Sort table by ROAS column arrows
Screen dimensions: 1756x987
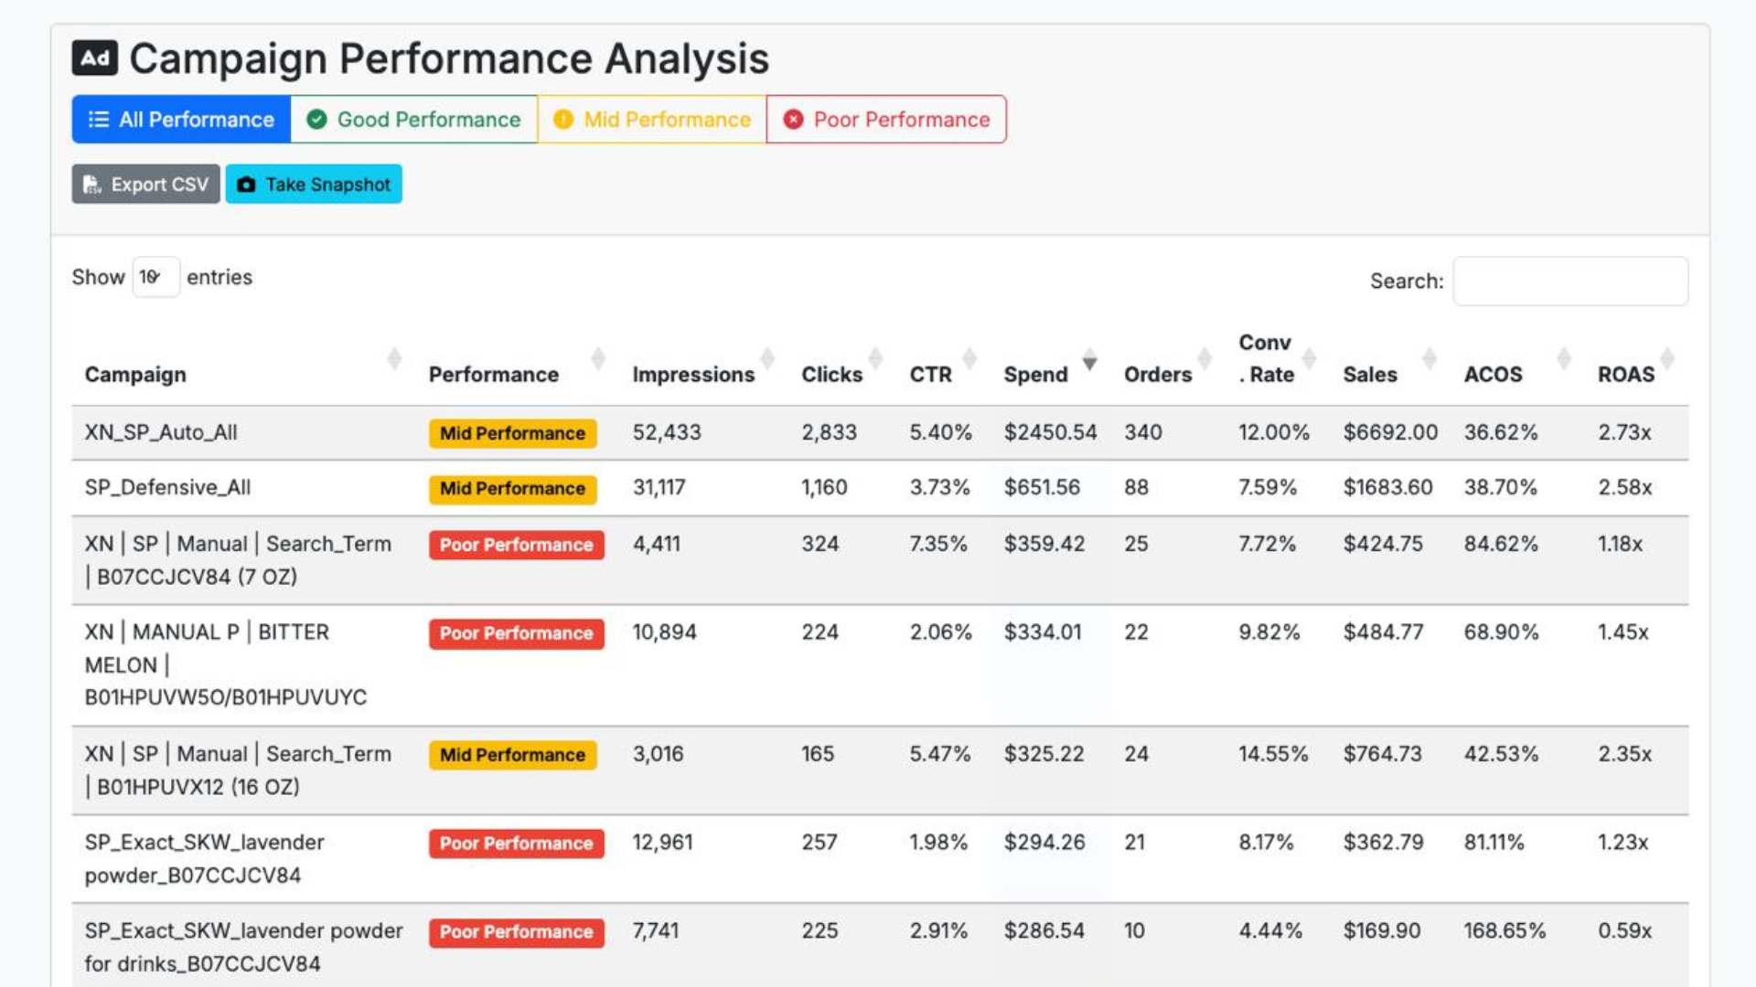pyautogui.click(x=1667, y=358)
